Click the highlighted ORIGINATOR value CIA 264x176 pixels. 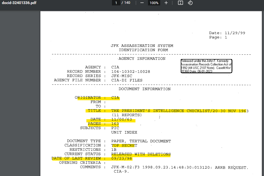(115, 97)
